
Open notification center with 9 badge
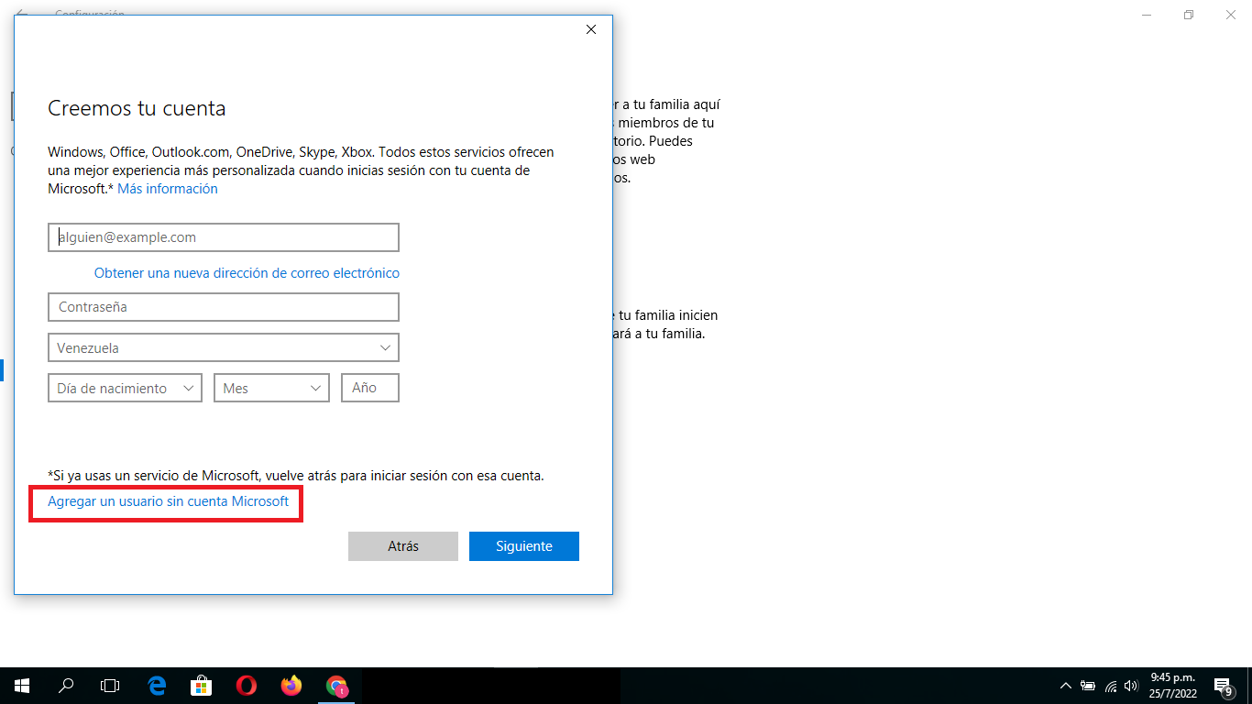point(1223,685)
